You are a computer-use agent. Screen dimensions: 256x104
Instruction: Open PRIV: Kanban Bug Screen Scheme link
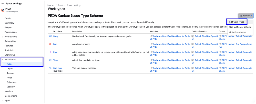coord(235,46)
